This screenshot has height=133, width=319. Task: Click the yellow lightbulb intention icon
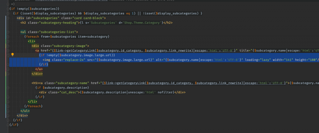coord(12,55)
